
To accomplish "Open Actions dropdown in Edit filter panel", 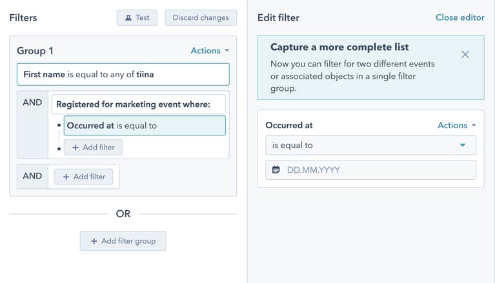I will point(456,126).
